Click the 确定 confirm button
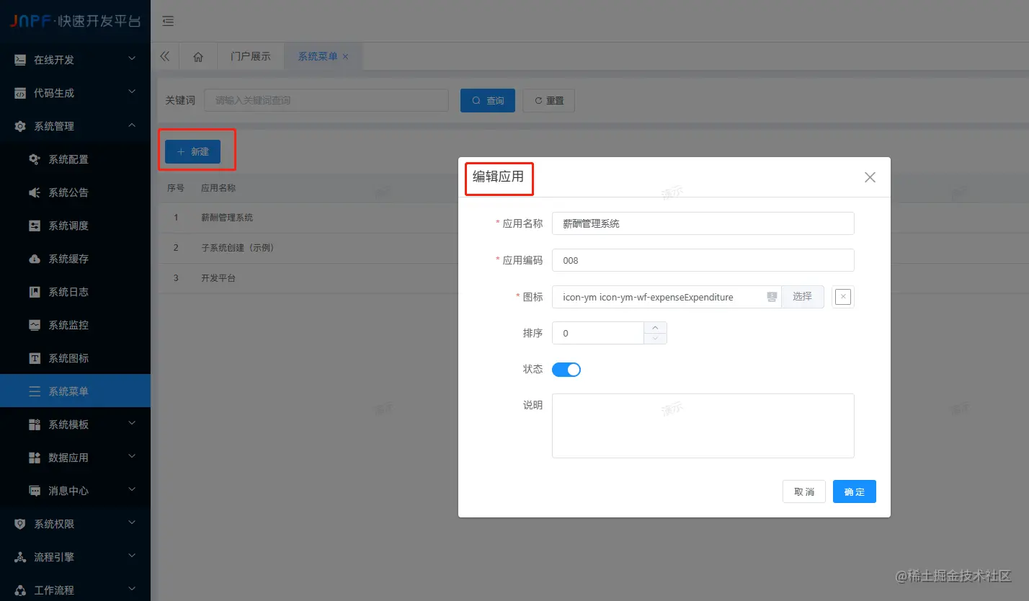Viewport: 1029px width, 601px height. [x=854, y=491]
